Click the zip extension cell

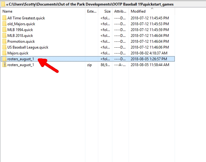pyautogui.click(x=89, y=65)
